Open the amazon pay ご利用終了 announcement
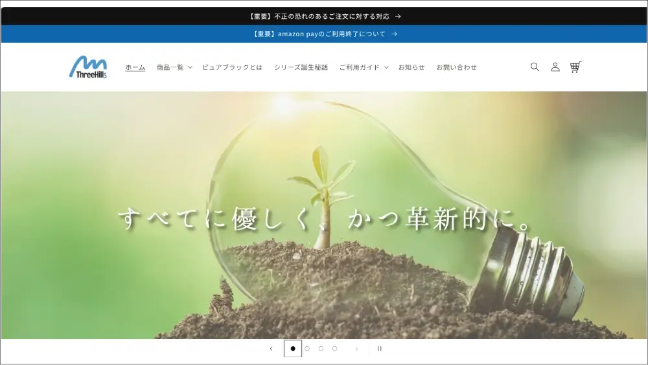648x365 pixels. (x=324, y=34)
